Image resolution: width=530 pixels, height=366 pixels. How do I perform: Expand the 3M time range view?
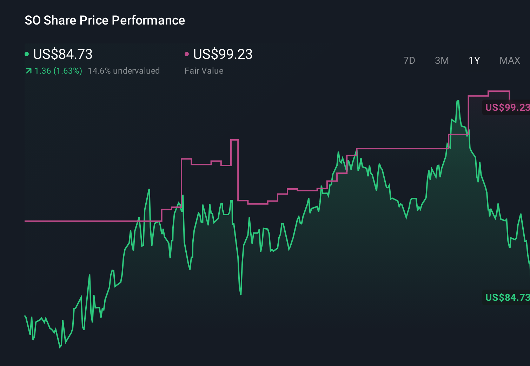coord(442,61)
